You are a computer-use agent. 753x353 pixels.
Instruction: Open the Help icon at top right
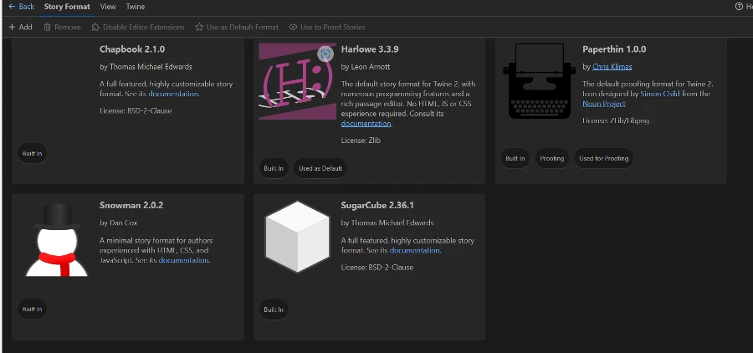click(740, 7)
